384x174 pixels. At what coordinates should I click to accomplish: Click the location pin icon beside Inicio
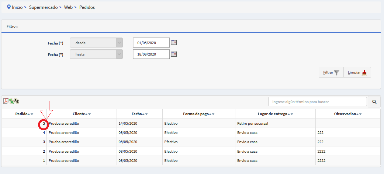pos(9,7)
